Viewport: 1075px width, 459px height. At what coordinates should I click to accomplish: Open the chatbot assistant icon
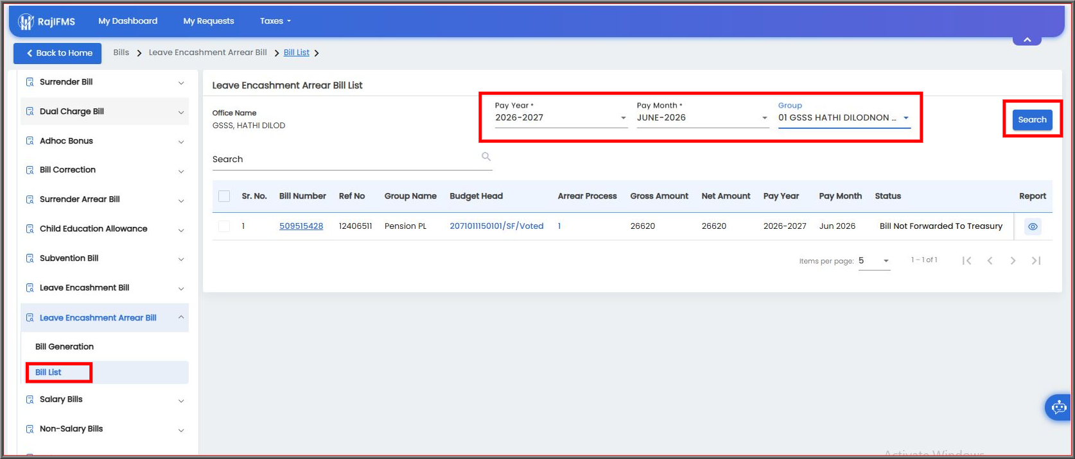[1059, 407]
